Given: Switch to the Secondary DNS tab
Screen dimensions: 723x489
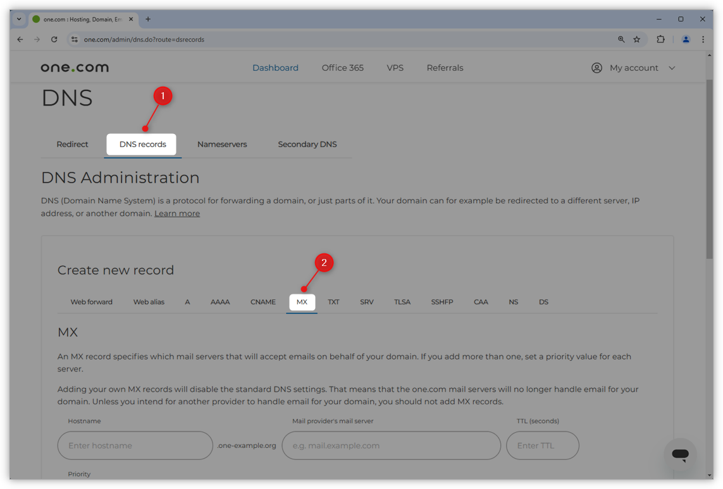Looking at the screenshot, I should pos(307,144).
